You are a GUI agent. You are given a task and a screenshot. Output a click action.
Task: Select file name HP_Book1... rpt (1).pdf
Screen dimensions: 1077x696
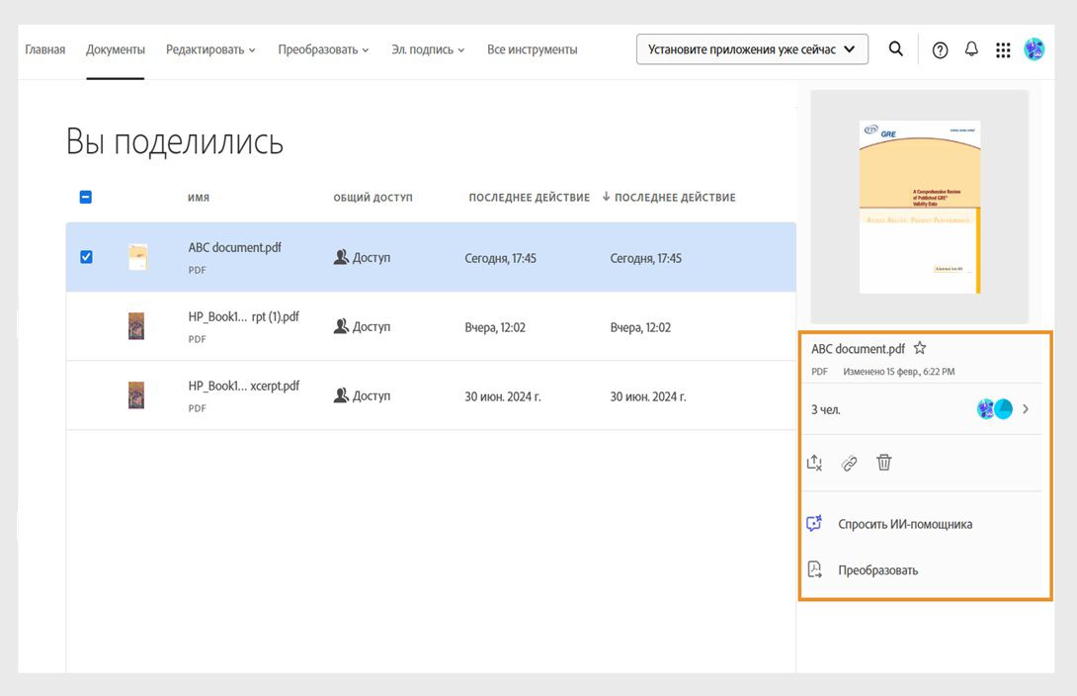244,316
